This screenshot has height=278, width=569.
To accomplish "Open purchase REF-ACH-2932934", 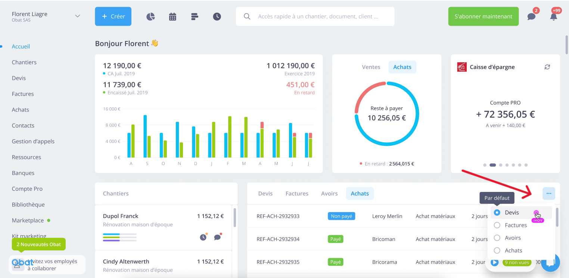I will [x=278, y=239].
